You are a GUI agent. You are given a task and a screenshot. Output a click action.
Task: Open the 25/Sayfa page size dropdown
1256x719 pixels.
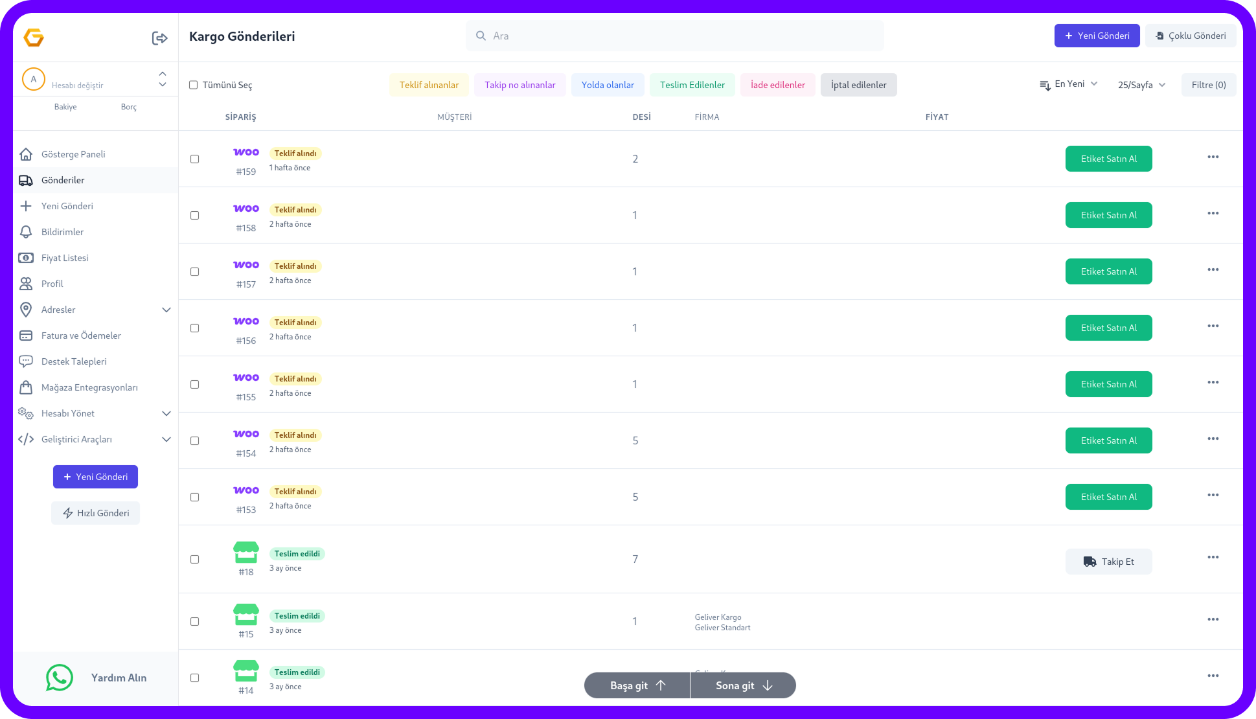[x=1141, y=85]
